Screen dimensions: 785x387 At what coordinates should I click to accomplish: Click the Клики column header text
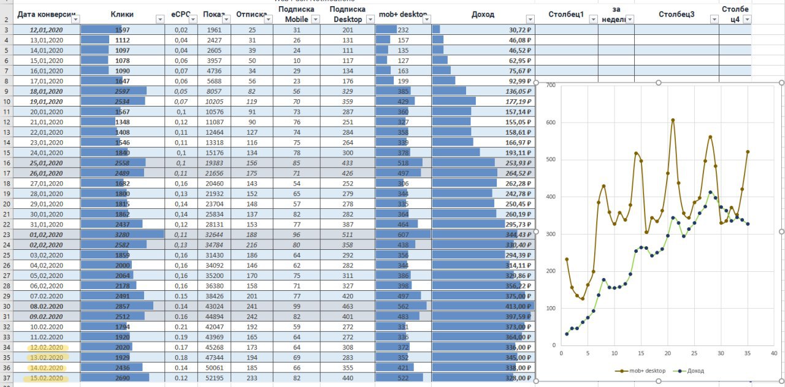point(122,13)
